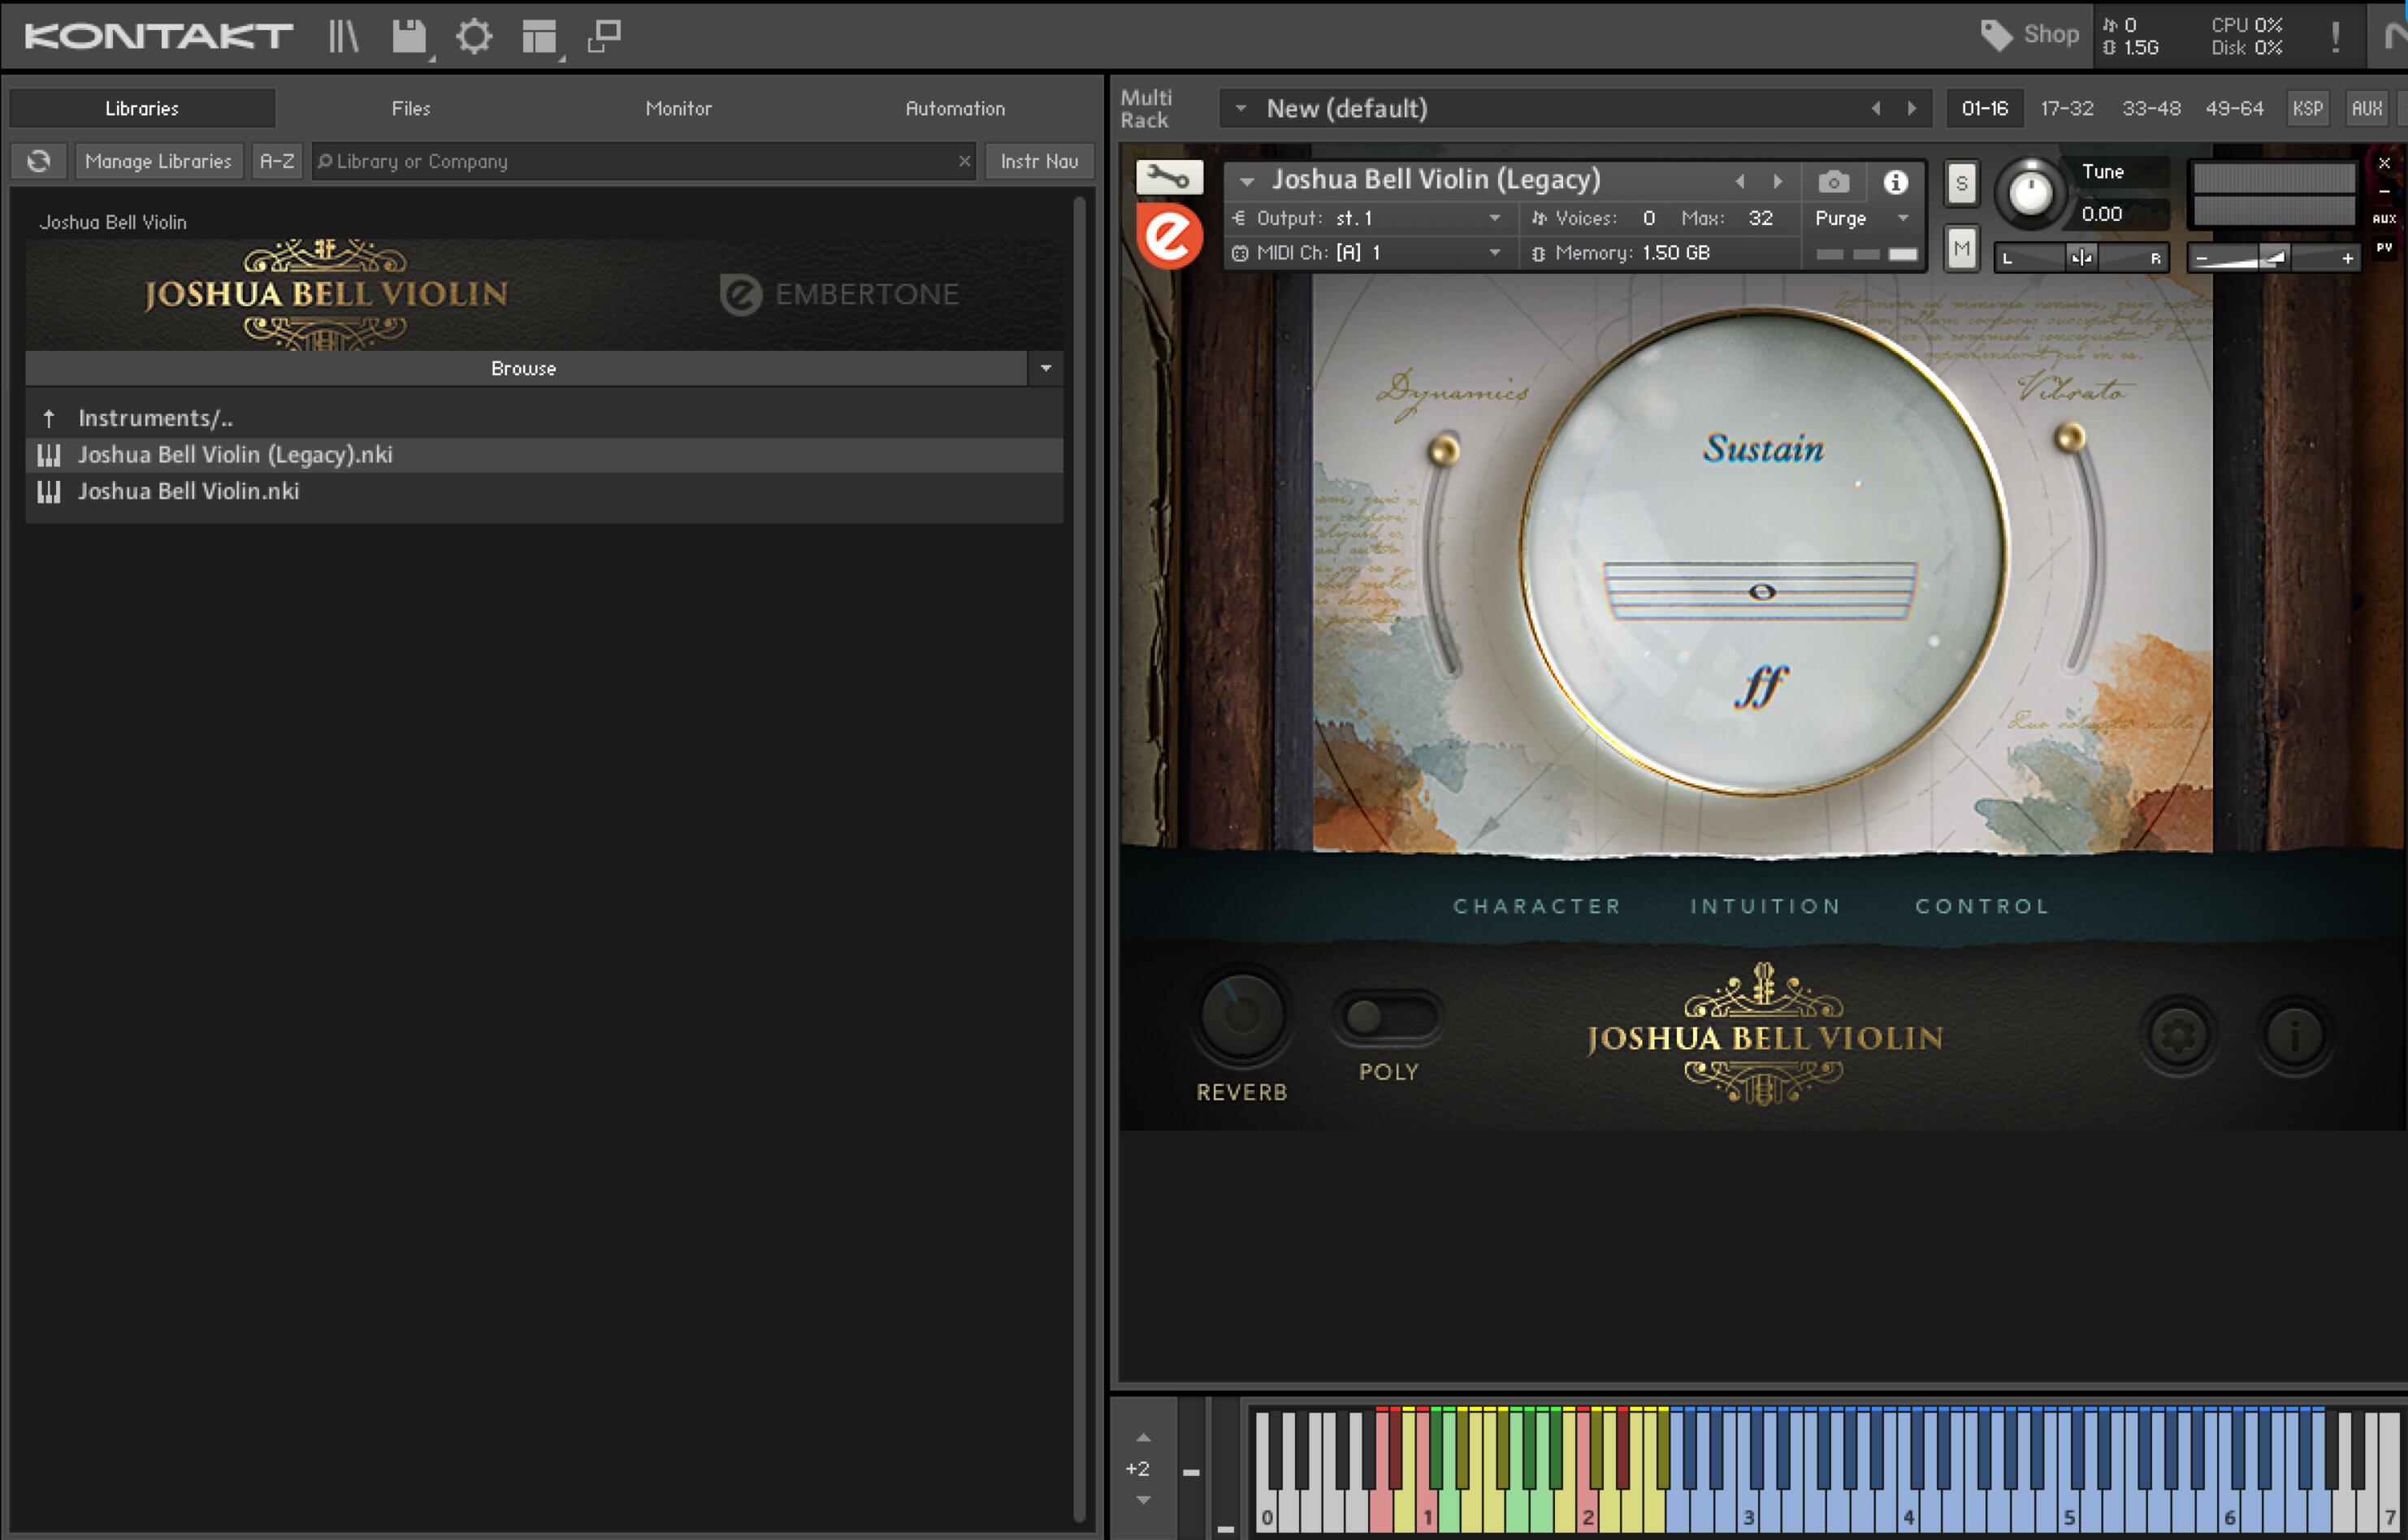Solo the Joshua Bell Violin instrument
2408x1540 pixels.
point(1960,183)
